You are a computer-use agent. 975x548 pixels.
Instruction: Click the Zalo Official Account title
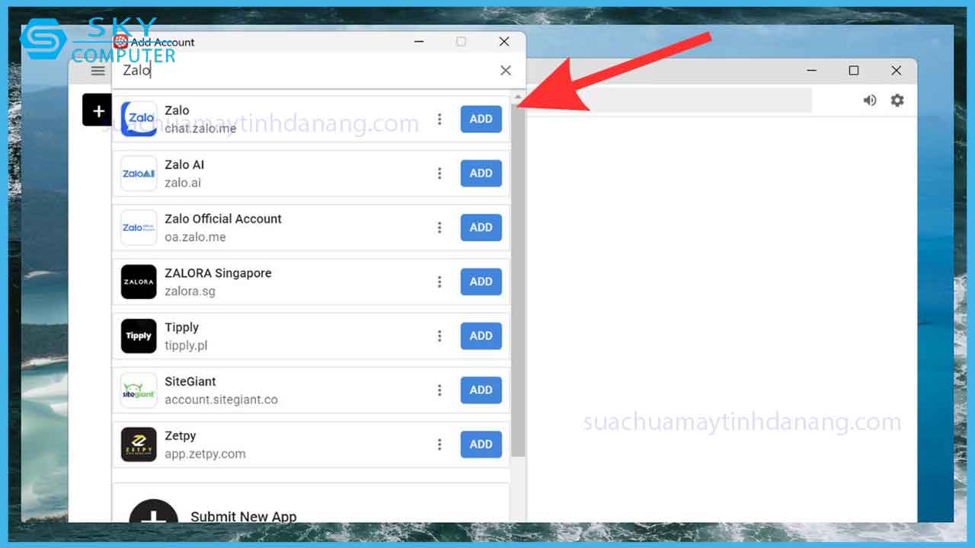tap(223, 218)
